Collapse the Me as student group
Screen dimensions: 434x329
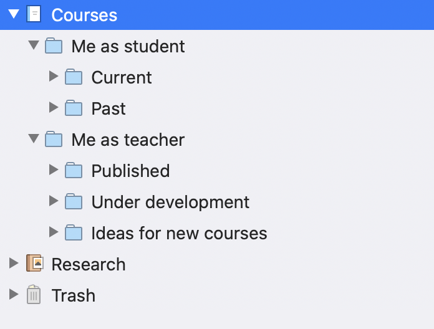click(x=34, y=45)
